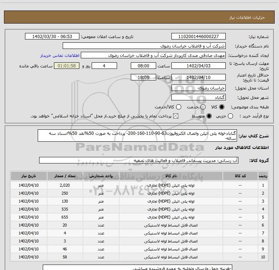This screenshot has height=270, width=279.
Task: Select the کالا radio button
Action: tap(222, 107)
